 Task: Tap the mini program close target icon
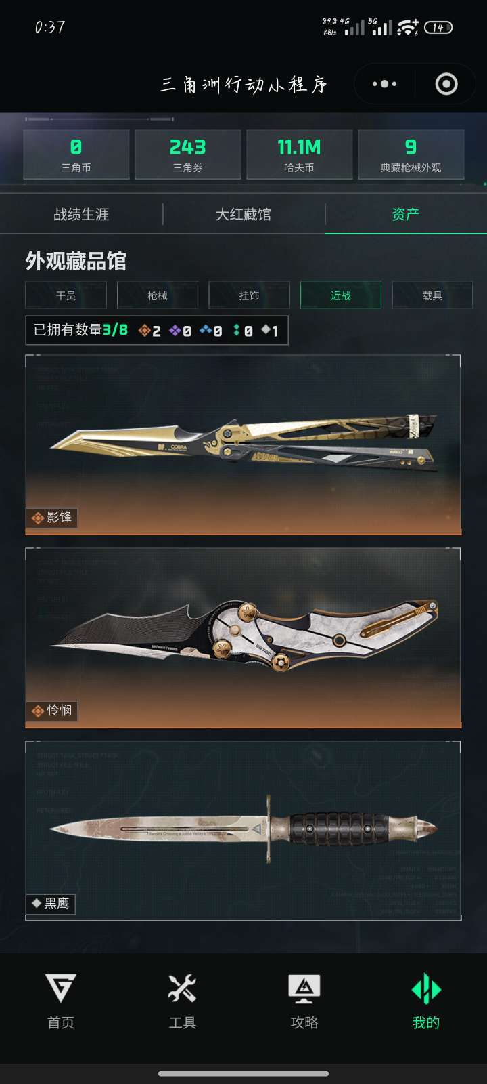tap(446, 84)
